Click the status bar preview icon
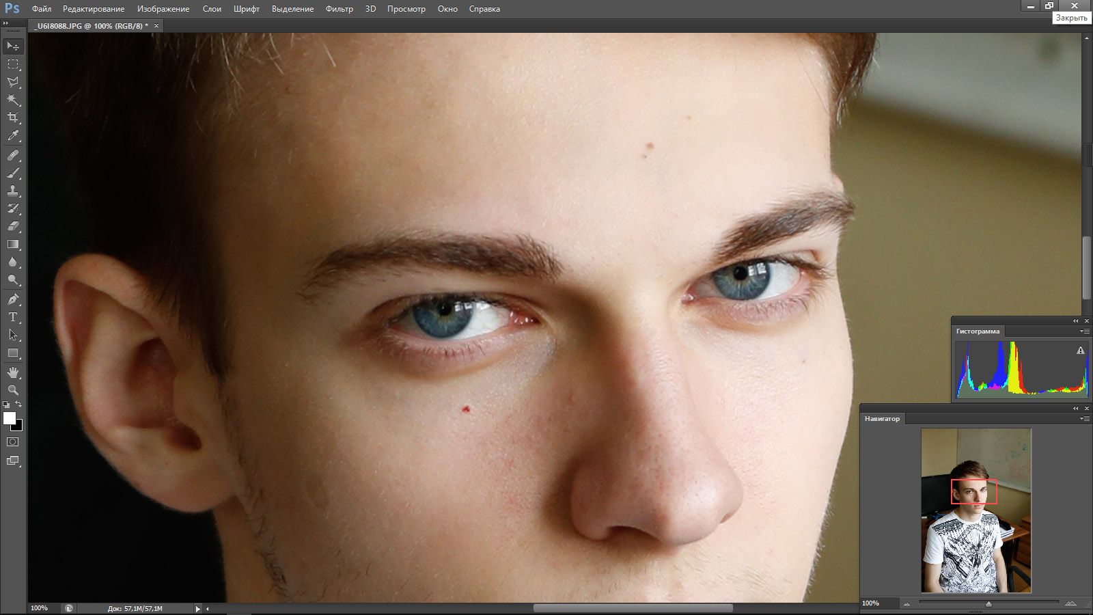The width and height of the screenshot is (1093, 615). 68,608
